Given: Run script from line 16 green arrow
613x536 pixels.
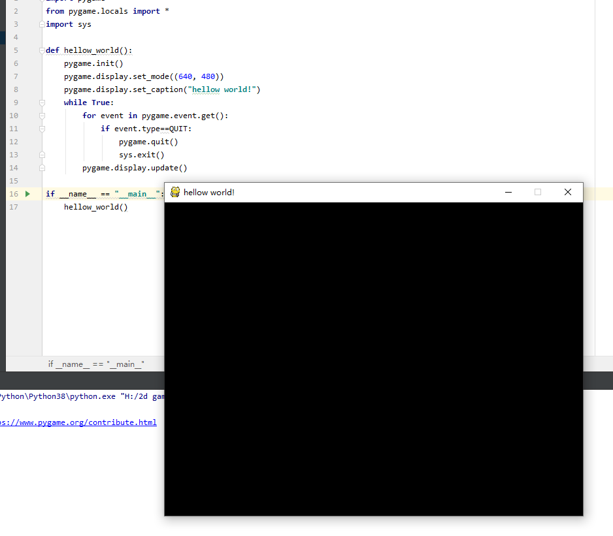Looking at the screenshot, I should point(27,194).
